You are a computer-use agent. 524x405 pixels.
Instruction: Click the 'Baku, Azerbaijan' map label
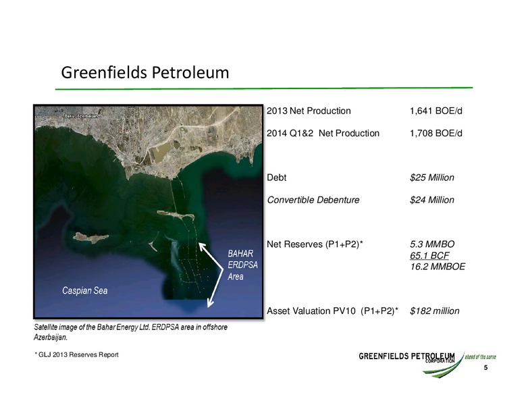tap(81, 116)
